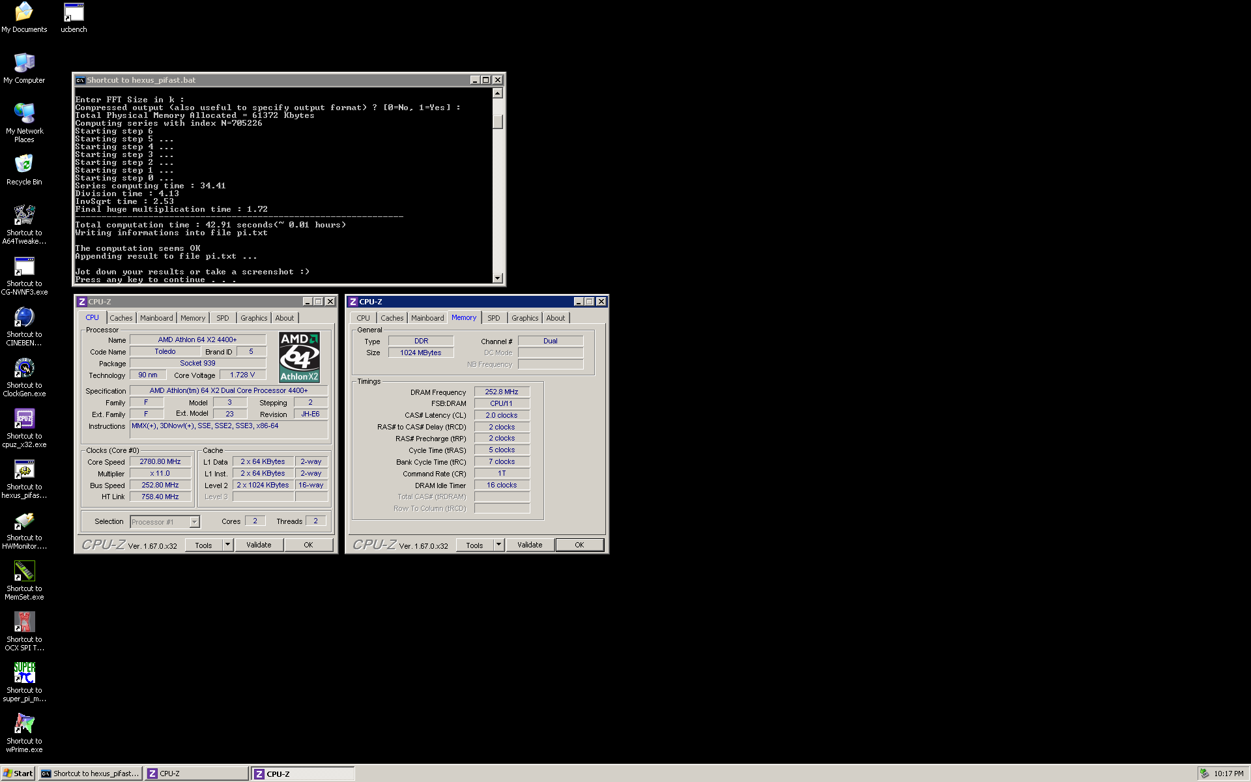
Task: Click the memory Size value 1024 MBytes
Action: [x=421, y=353]
